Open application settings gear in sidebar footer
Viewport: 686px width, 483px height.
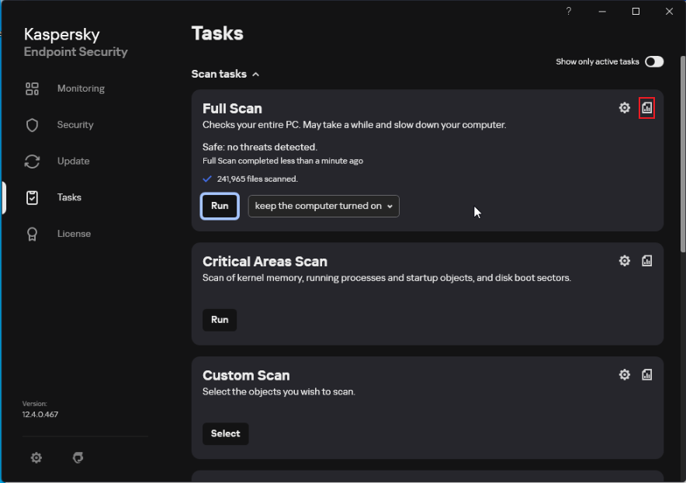[36, 457]
